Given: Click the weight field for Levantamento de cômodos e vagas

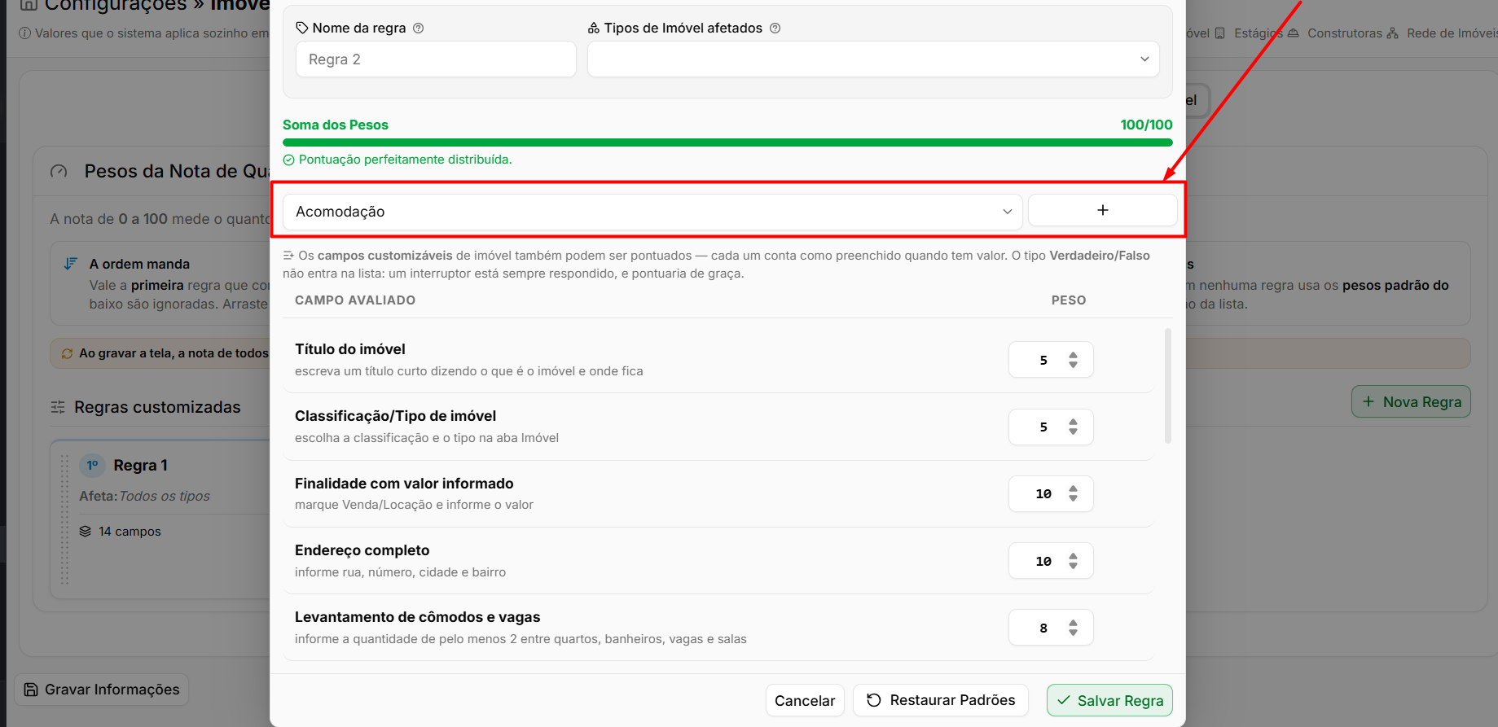Looking at the screenshot, I should [1051, 628].
